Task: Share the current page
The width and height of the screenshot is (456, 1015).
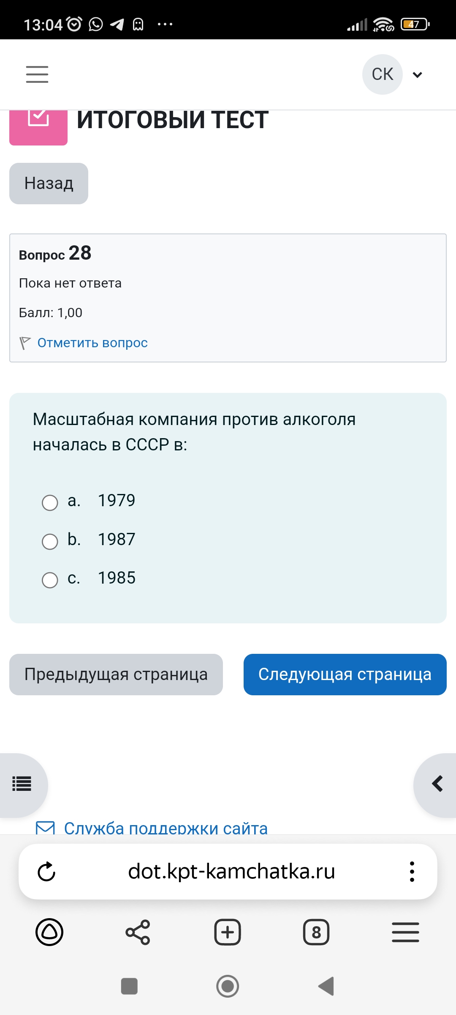Action: (138, 932)
